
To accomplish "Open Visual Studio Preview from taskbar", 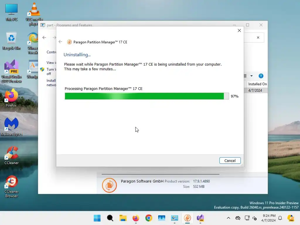I will click(x=200, y=218).
